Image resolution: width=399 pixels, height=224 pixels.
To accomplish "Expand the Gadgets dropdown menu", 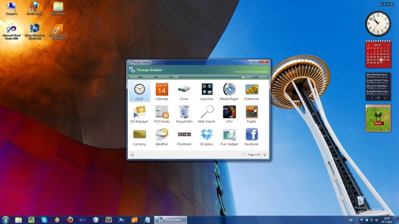I will pos(135,77).
